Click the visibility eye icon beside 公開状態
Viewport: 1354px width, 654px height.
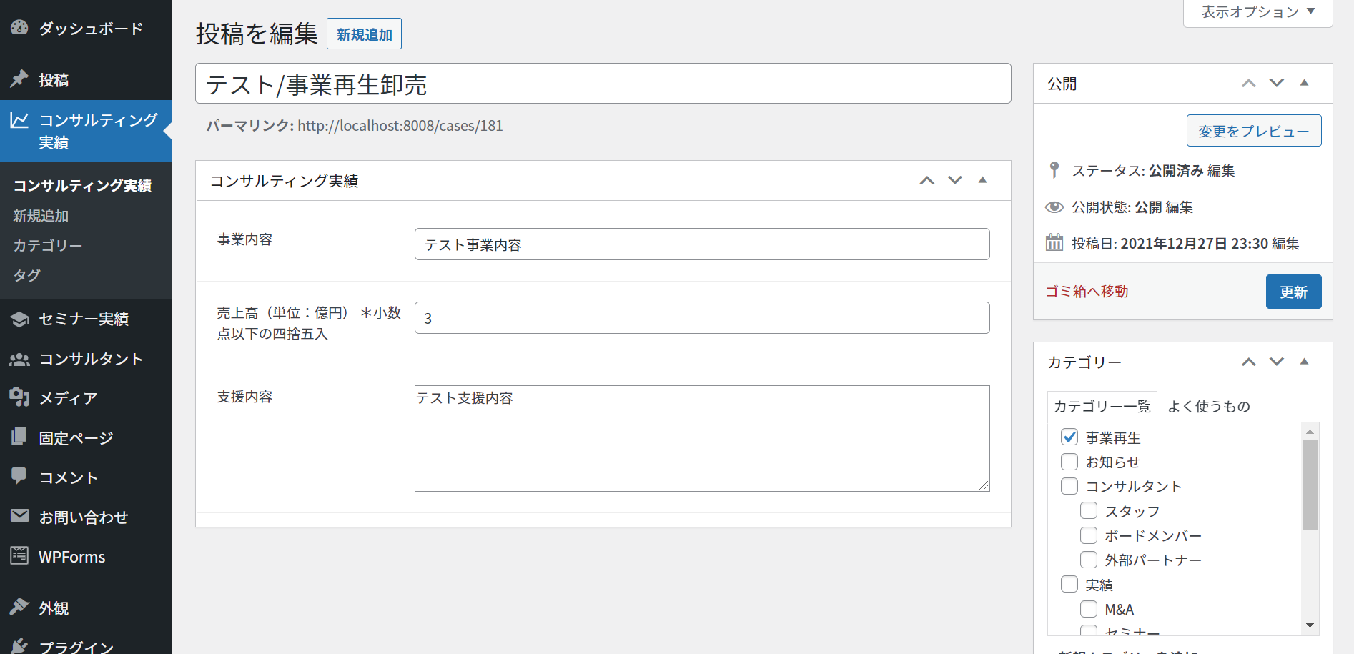[1054, 207]
